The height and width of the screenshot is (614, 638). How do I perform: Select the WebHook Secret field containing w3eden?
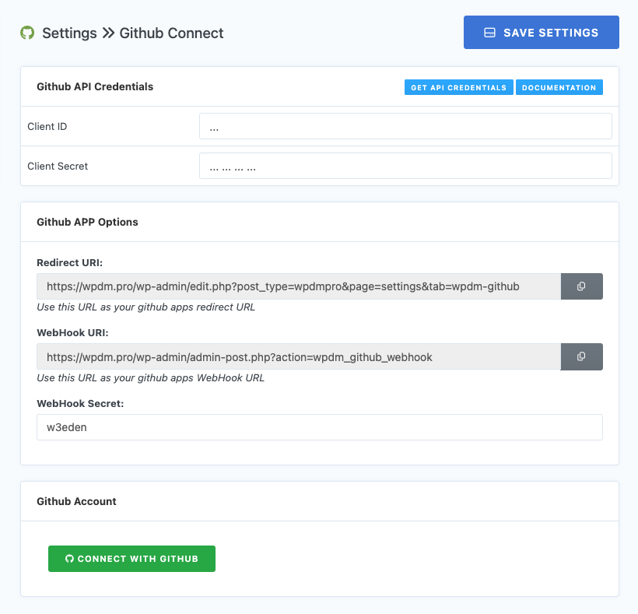point(319,426)
